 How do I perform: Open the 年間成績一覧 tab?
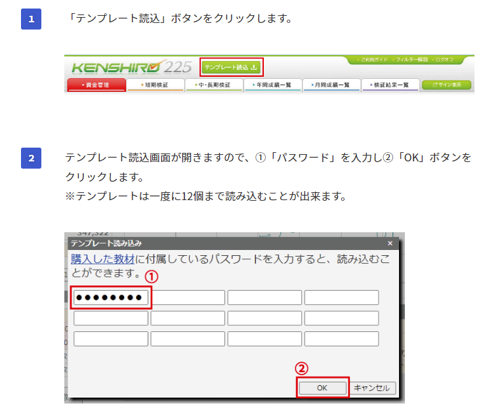[x=272, y=85]
